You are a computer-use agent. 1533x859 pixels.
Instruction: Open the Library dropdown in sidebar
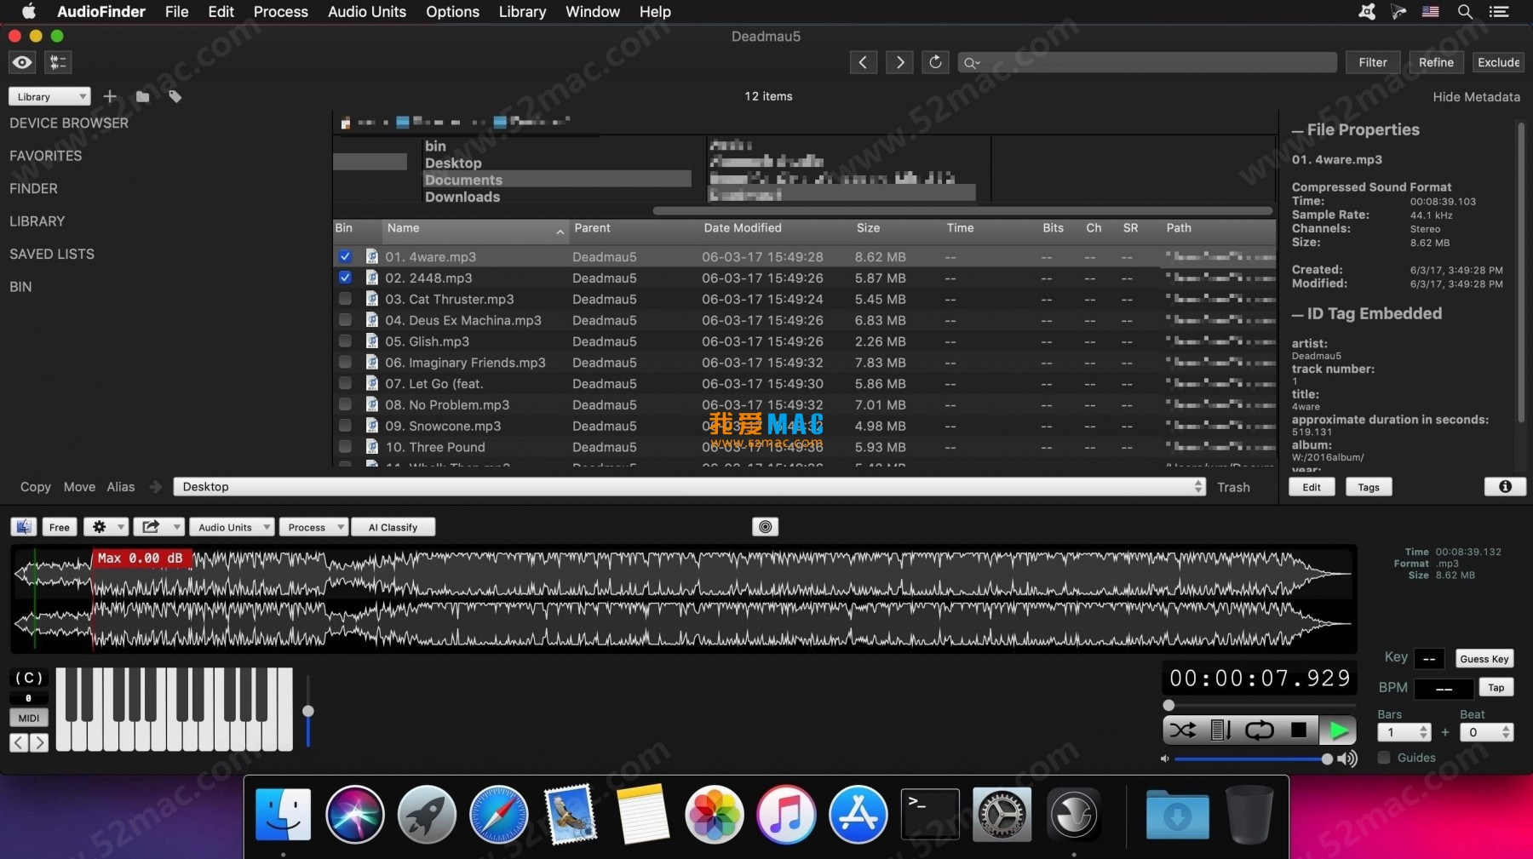(49, 96)
